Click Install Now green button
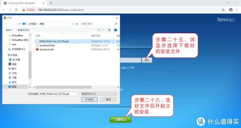This screenshot has width=241, height=128. click(x=120, y=120)
